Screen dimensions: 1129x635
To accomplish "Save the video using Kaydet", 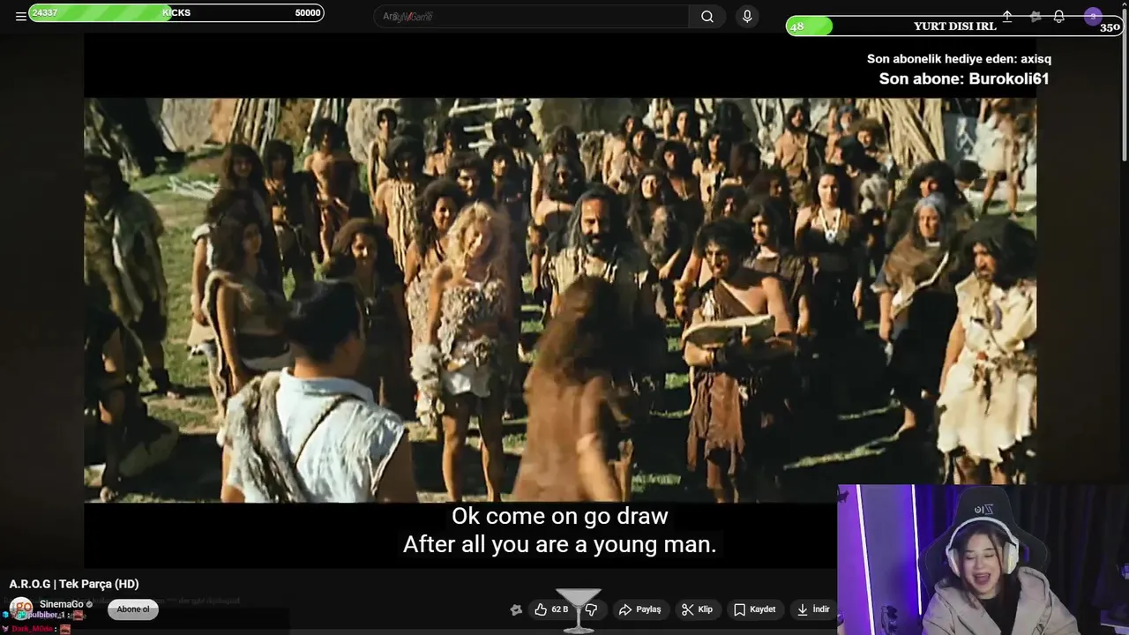I will (x=755, y=609).
